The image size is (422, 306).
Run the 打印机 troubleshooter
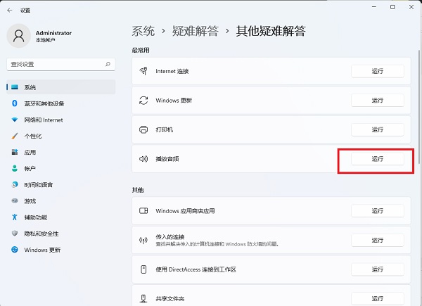coord(377,129)
